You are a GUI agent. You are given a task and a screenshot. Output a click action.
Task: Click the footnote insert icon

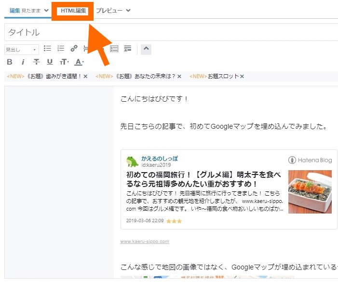128,49
